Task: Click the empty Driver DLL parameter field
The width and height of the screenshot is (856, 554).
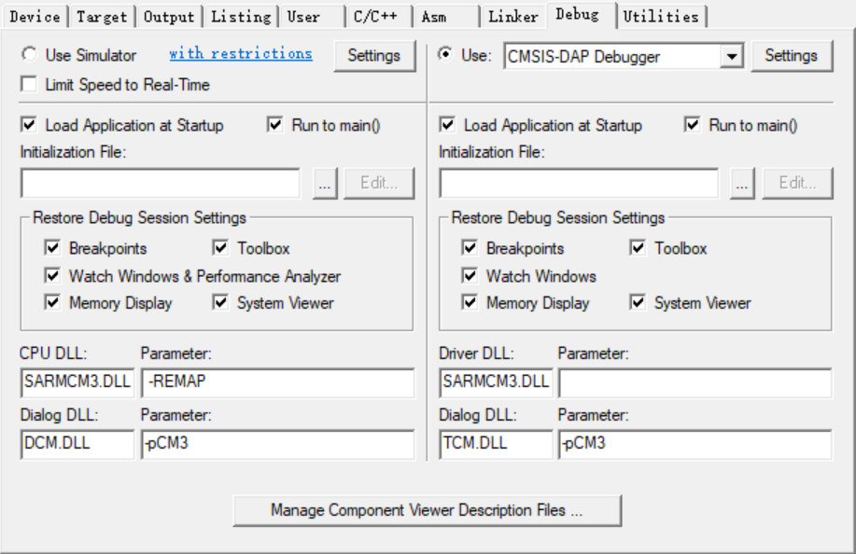Action: tap(695, 382)
